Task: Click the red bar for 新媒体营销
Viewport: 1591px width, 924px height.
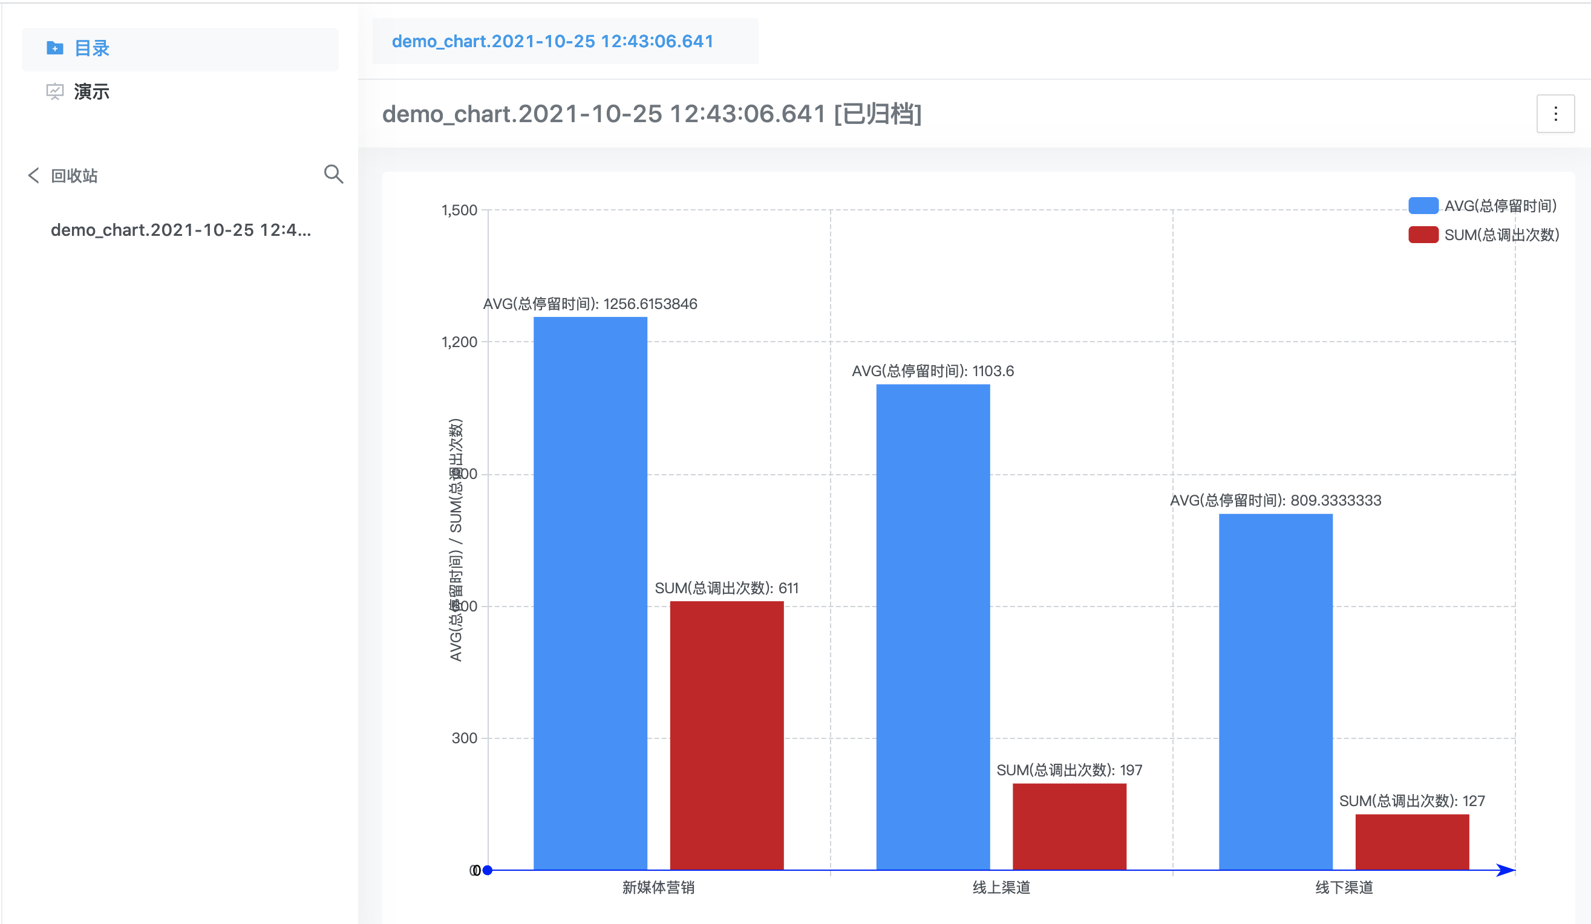Action: tap(727, 735)
